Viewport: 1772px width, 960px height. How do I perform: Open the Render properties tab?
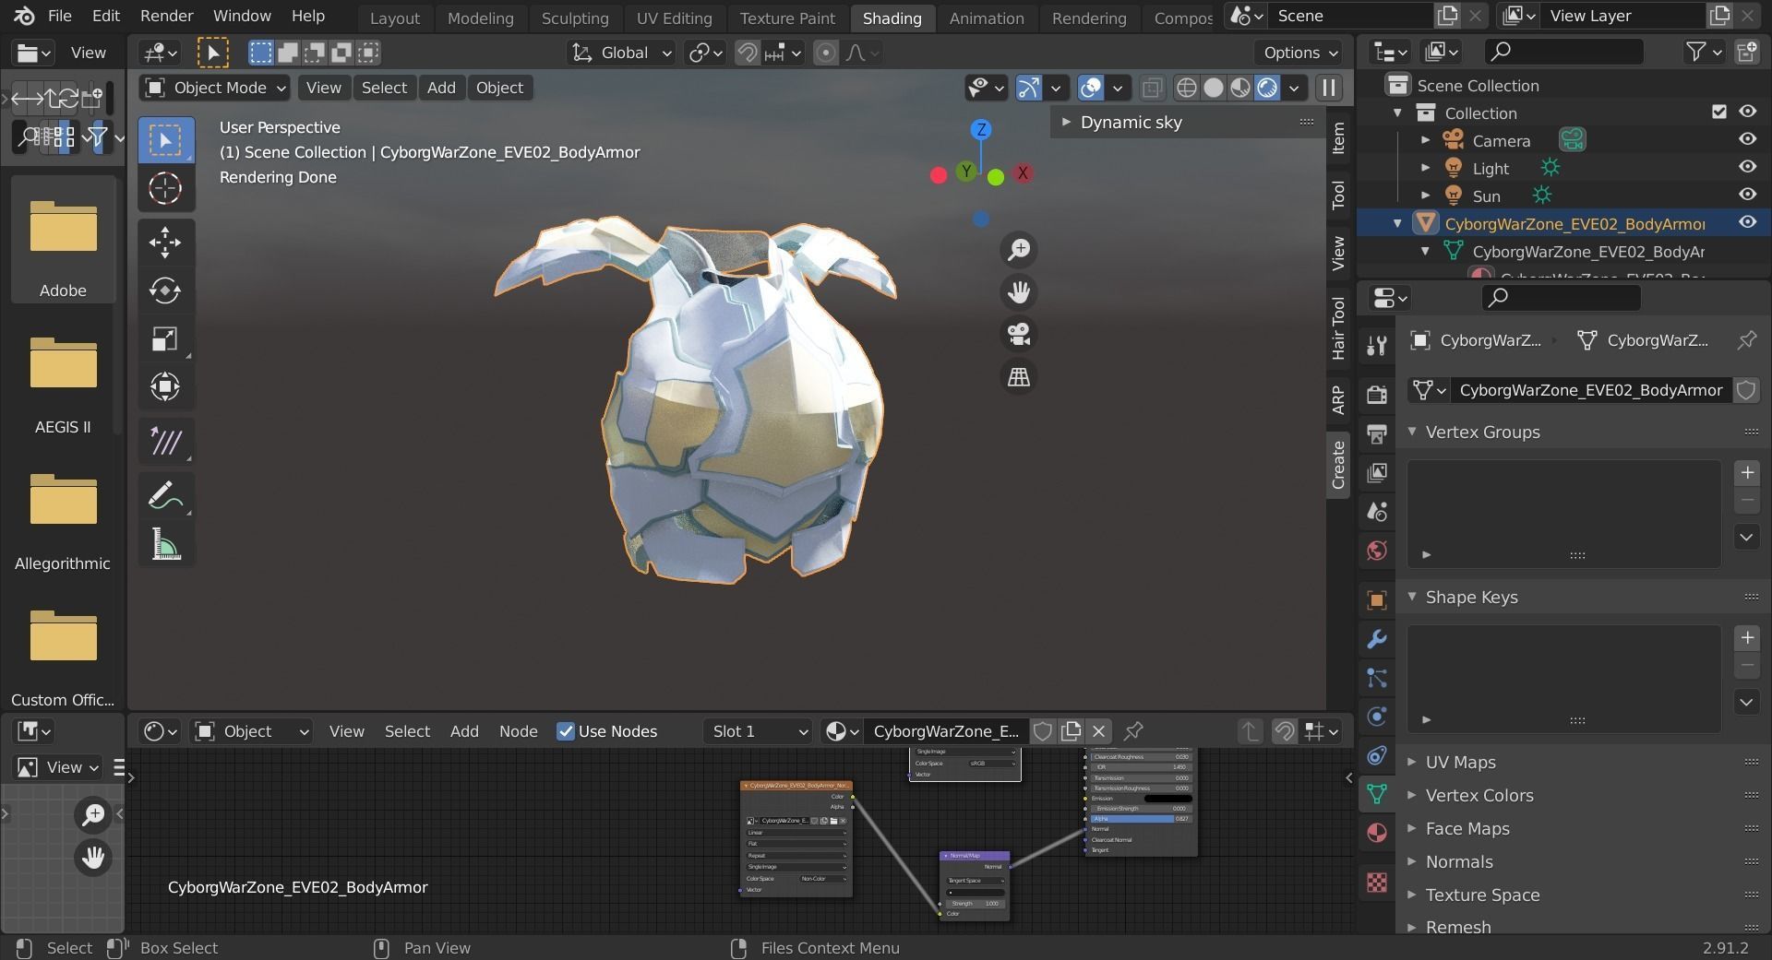point(1376,394)
